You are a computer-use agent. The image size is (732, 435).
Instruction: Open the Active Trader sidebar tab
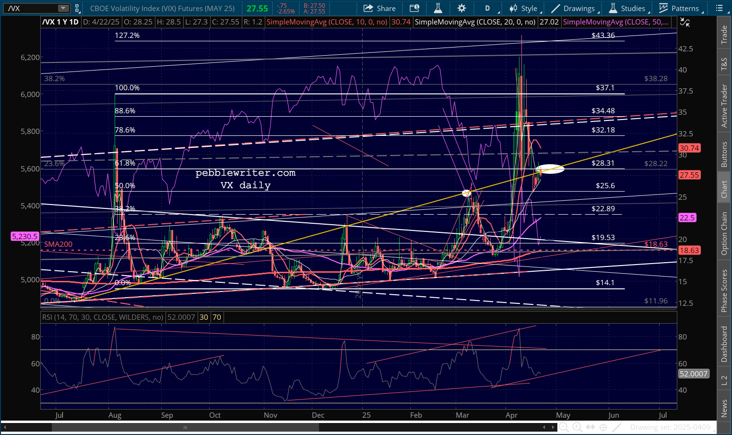724,106
